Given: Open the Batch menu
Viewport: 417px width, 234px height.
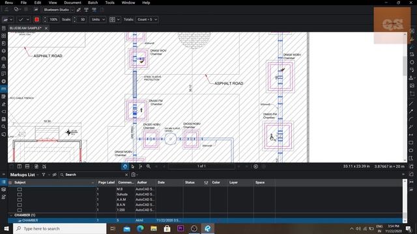Looking at the screenshot, I should 93,3.
